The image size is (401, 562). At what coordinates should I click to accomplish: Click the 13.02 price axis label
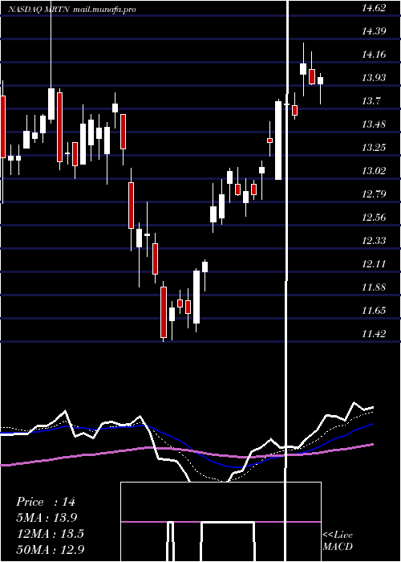(x=374, y=170)
